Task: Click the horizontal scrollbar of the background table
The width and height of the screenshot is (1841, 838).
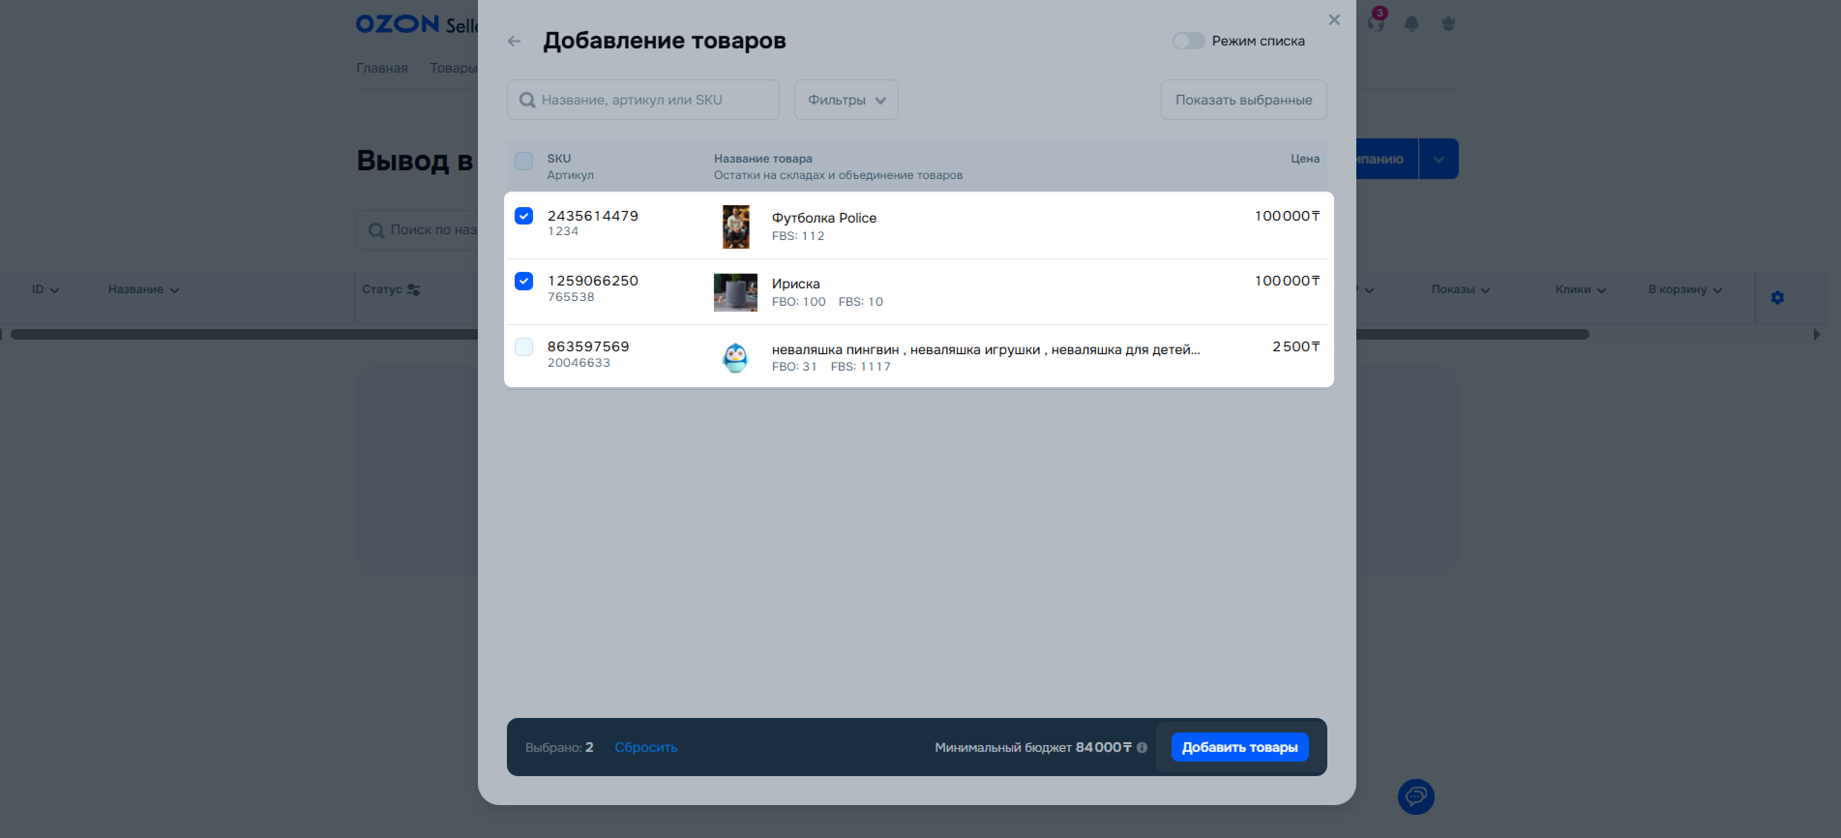Action: click(799, 335)
